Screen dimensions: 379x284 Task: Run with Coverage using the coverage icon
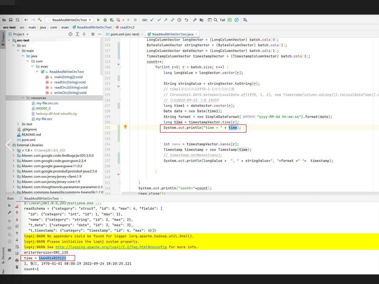point(111,20)
